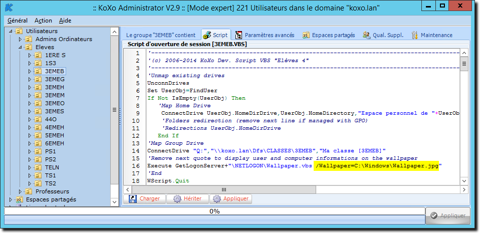Click the WScript.Quit line
The height and width of the screenshot is (233, 480).
(x=168, y=181)
